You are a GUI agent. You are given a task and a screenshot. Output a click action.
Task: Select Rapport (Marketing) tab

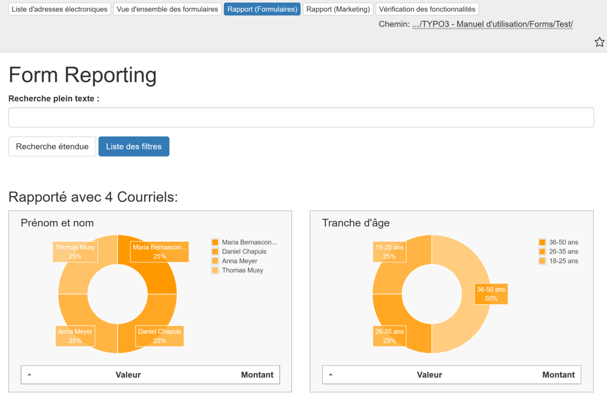(x=338, y=9)
